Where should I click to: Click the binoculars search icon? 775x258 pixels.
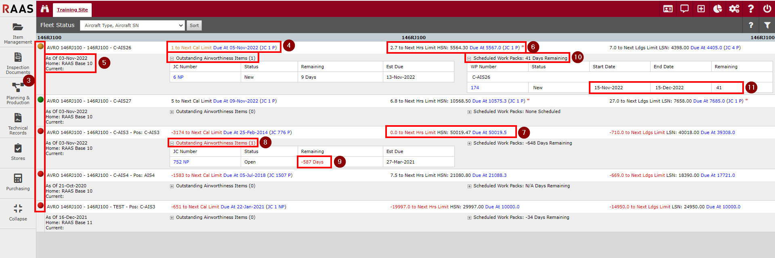pyautogui.click(x=44, y=9)
